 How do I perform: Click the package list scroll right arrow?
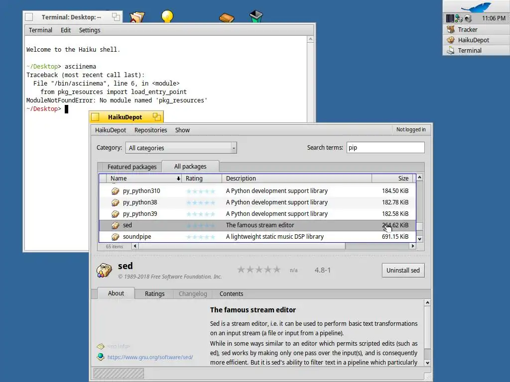413,246
